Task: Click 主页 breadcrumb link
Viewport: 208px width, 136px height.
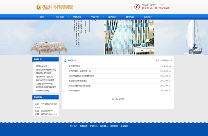Action: pos(157,61)
